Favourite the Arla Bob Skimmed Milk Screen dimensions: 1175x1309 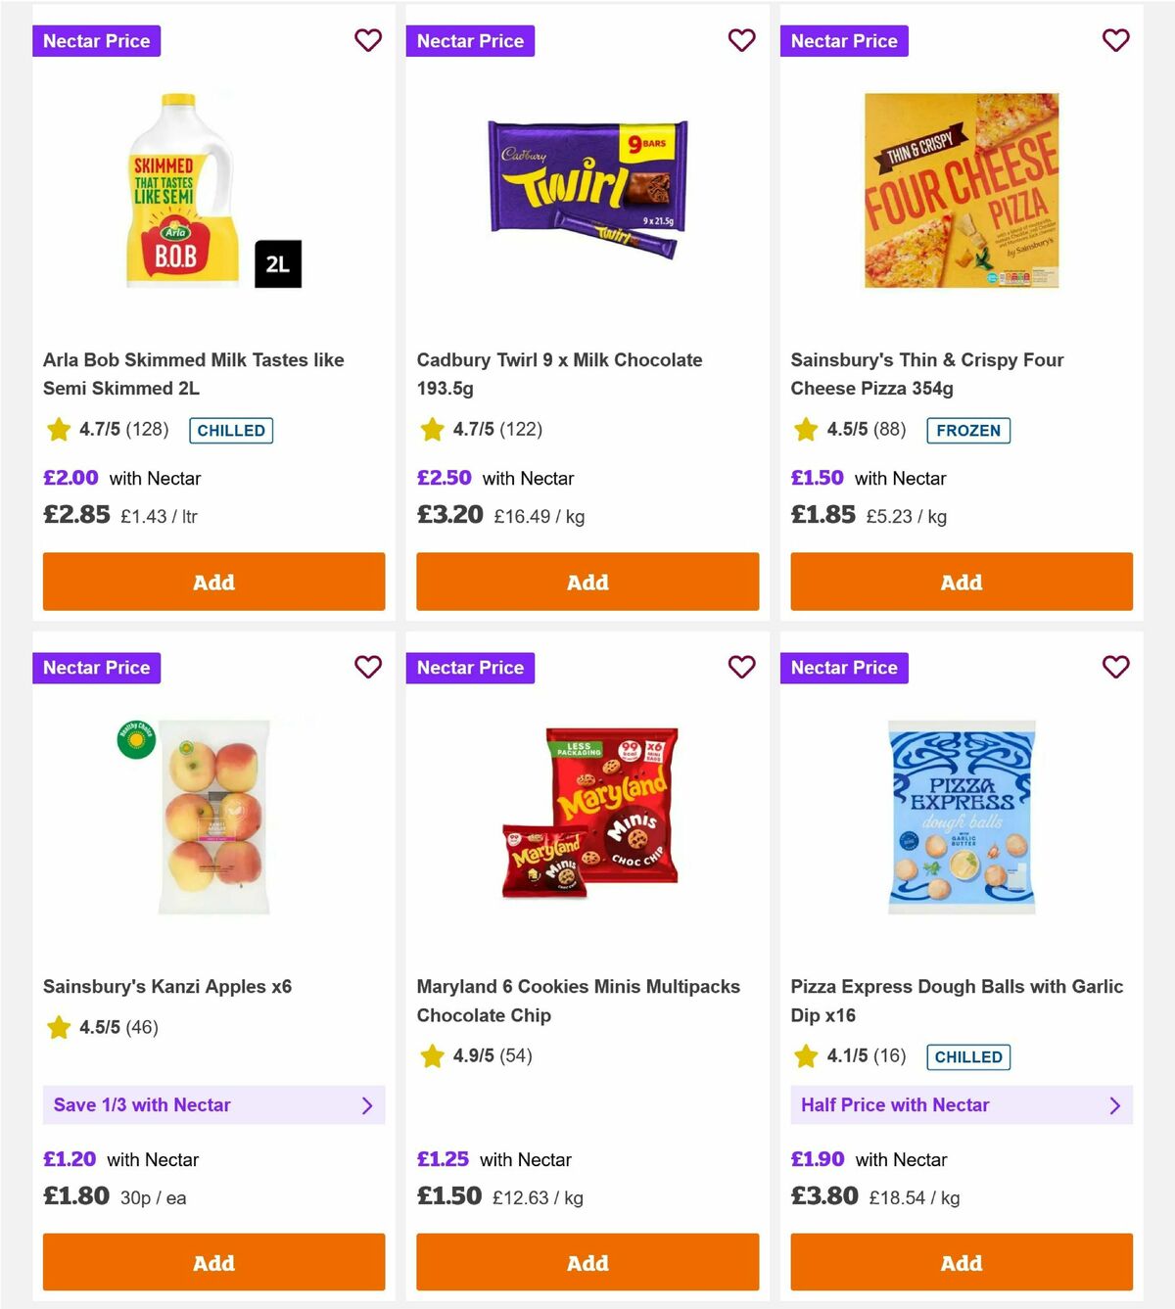click(x=368, y=40)
